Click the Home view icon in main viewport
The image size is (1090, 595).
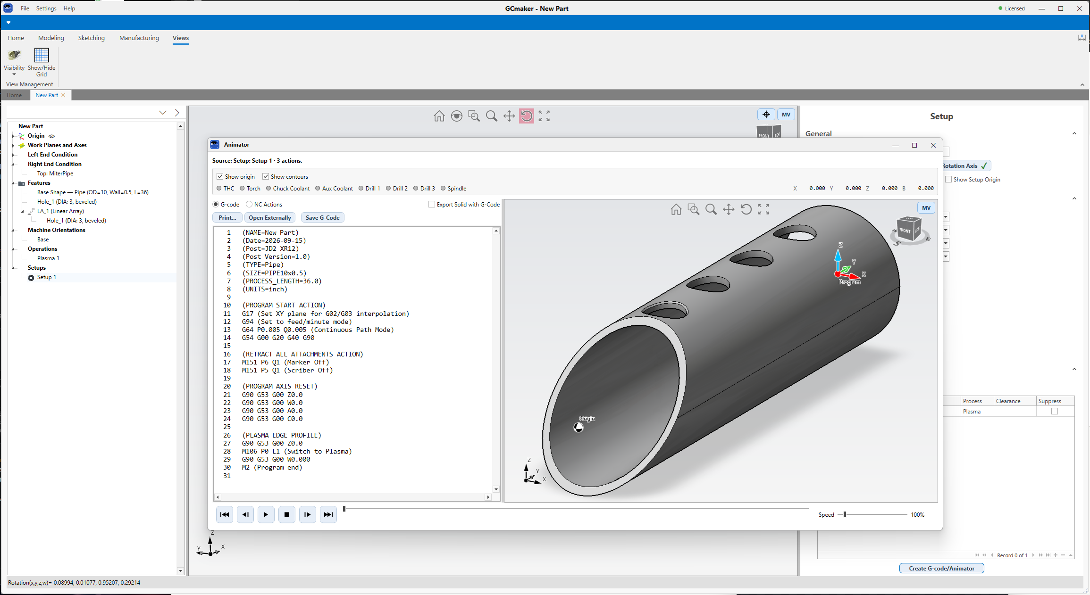tap(439, 116)
